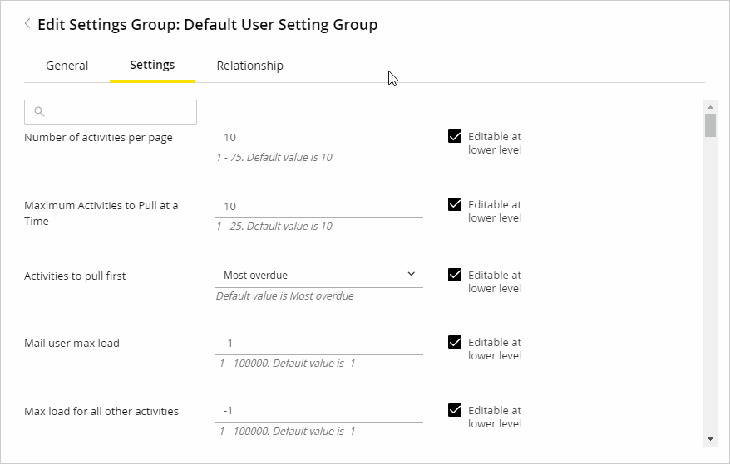The width and height of the screenshot is (730, 464).
Task: Edit Maximum Activities to Pull at a Time value
Action: (x=319, y=207)
